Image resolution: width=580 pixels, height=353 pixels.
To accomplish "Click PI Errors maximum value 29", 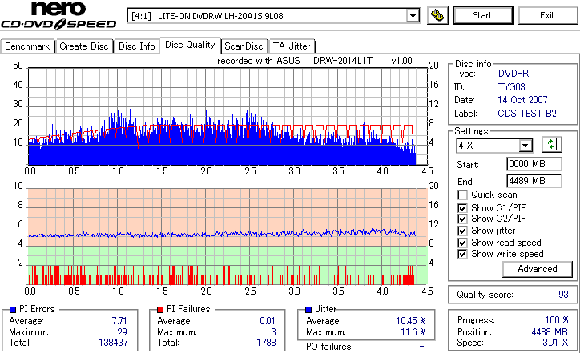I will pos(122,332).
